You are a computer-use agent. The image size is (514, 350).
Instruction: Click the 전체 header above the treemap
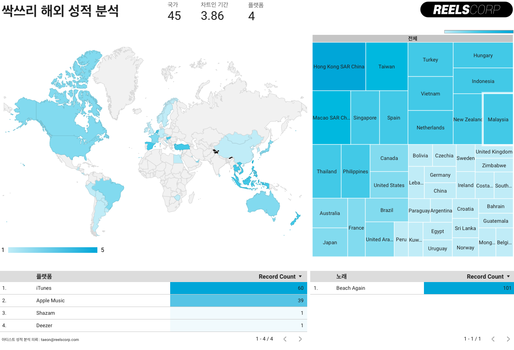coord(412,38)
